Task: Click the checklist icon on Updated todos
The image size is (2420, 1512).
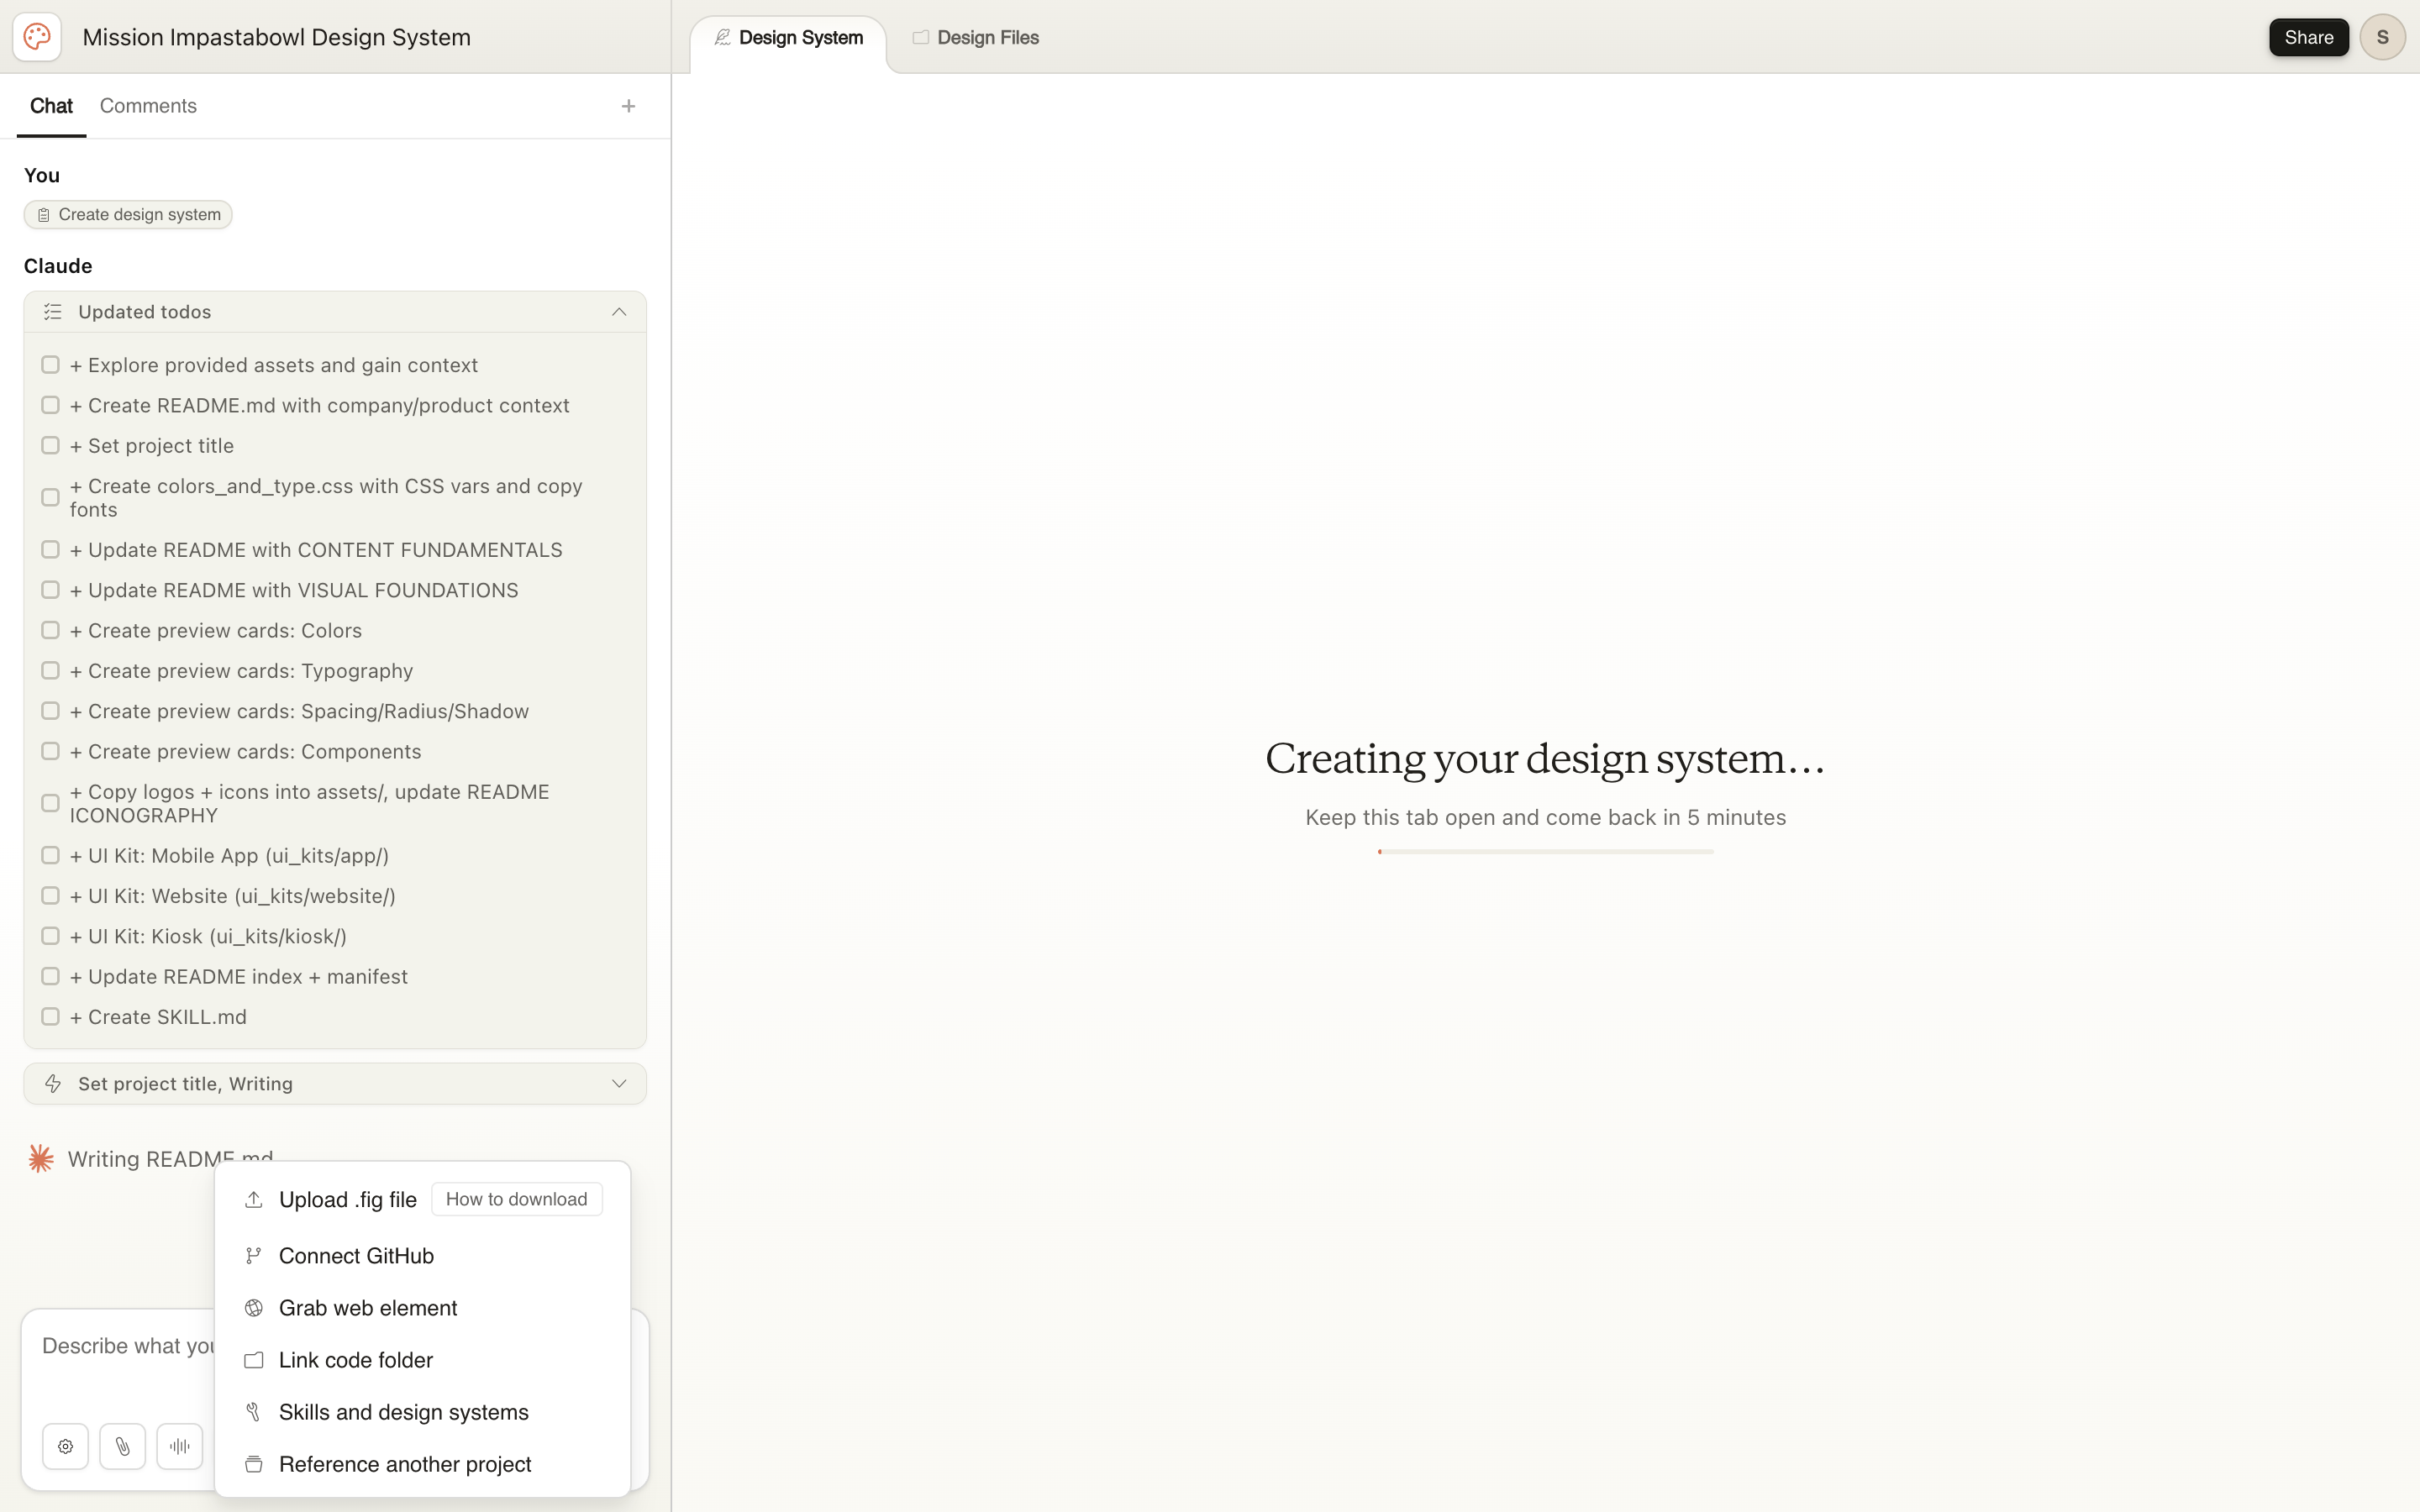Action: (x=53, y=312)
